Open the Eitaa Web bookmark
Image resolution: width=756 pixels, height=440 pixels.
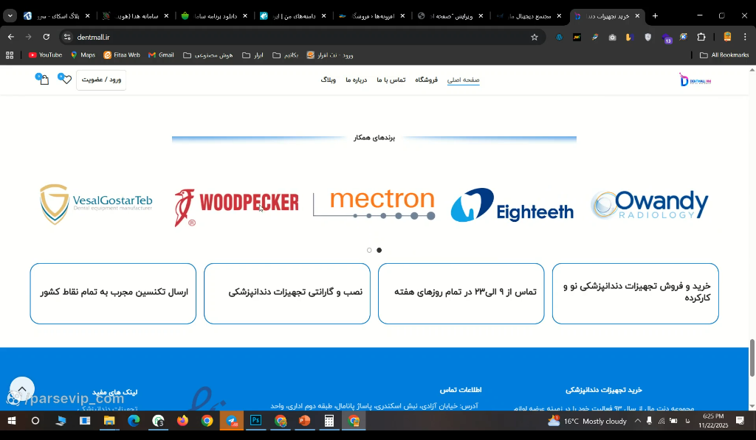(x=122, y=55)
